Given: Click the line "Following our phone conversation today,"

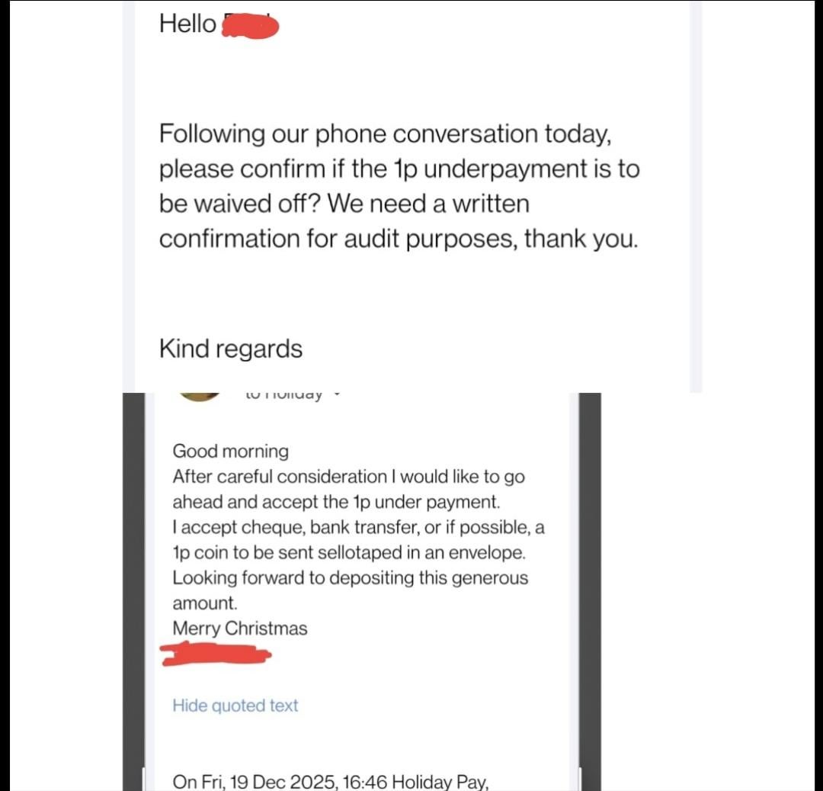Looking at the screenshot, I should (x=385, y=134).
